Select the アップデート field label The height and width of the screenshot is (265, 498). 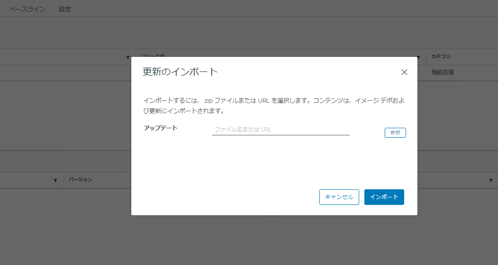[x=160, y=128]
